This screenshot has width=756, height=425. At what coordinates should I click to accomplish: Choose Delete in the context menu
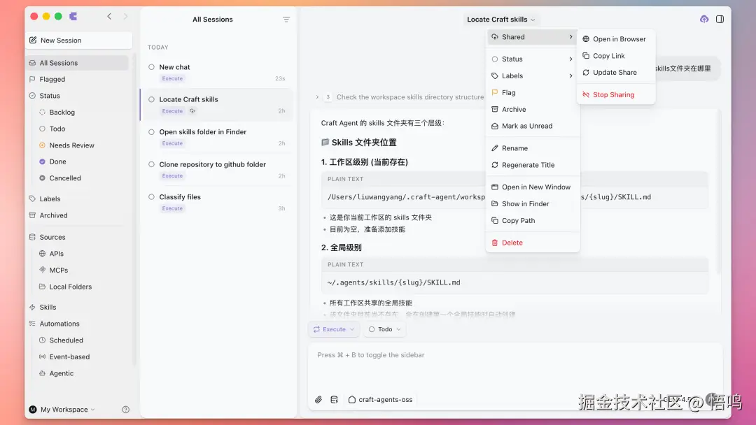coord(532,243)
